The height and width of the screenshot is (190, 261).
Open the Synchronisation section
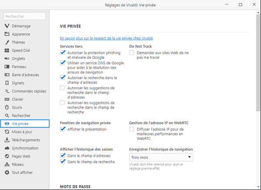(x=25, y=148)
